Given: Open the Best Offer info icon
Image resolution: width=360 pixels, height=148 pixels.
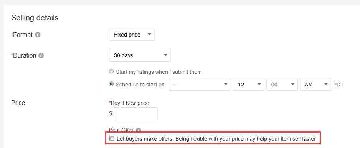Looking at the screenshot, I should click(x=139, y=130).
